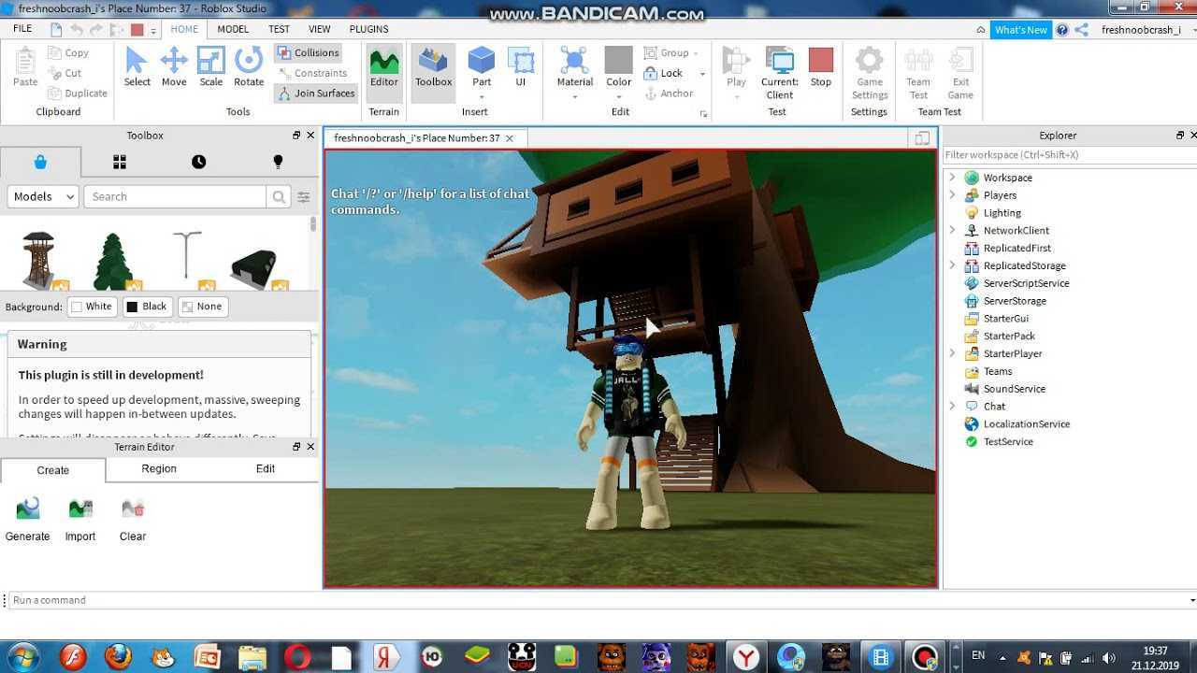Open the Toolbox Inventory grid tab
Screen dimensions: 1197x673
[x=120, y=162]
